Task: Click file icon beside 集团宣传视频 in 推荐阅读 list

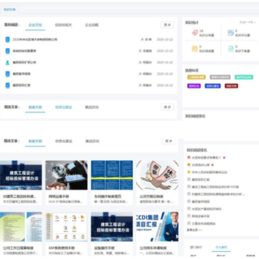Action: [x=7, y=74]
